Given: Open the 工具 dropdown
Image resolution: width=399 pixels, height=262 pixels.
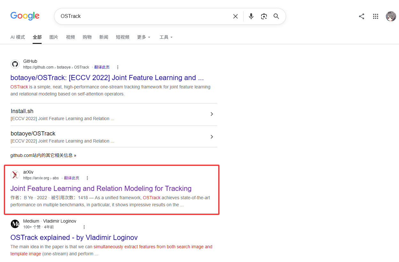Looking at the screenshot, I should point(166,37).
